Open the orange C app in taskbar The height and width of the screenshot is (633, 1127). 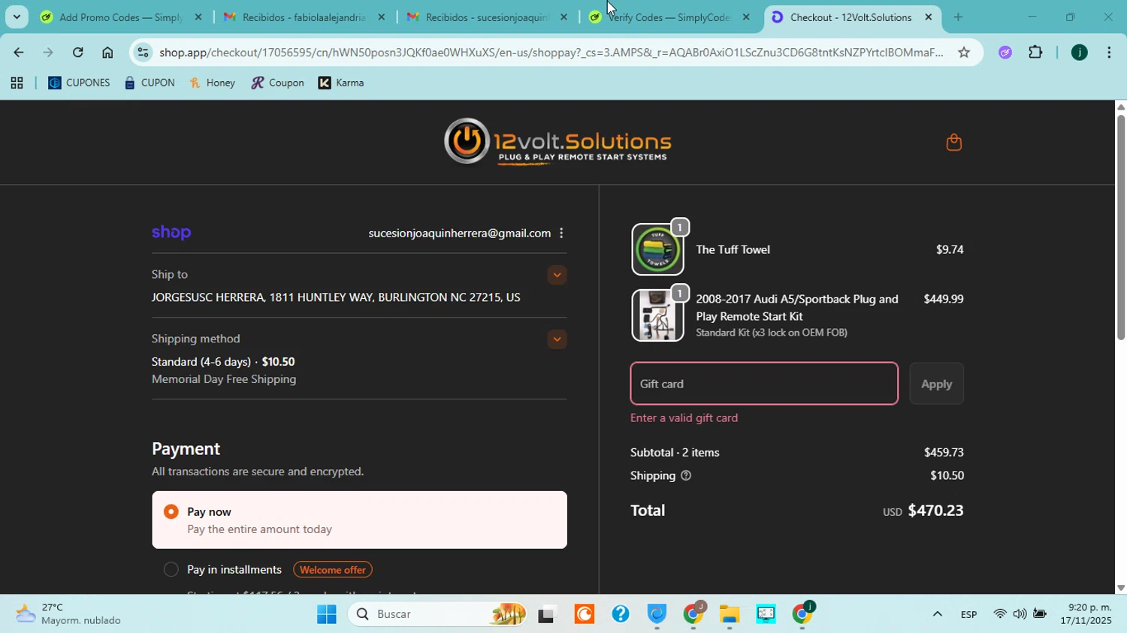pyautogui.click(x=585, y=614)
